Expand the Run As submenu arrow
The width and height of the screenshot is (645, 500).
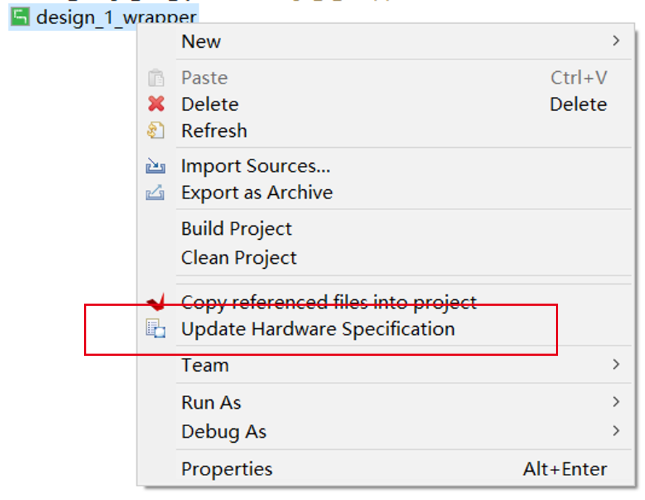click(x=616, y=402)
